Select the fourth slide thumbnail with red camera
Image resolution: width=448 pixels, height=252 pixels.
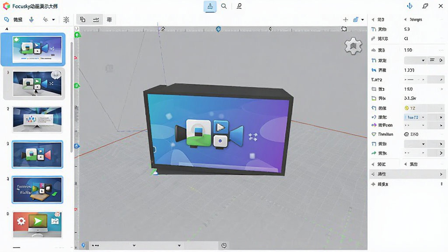point(37,154)
